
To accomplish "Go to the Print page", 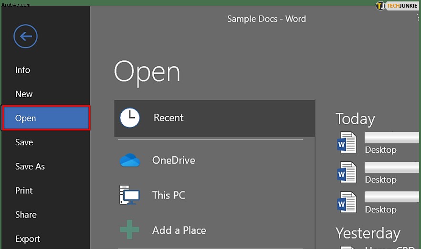I will (x=24, y=190).
